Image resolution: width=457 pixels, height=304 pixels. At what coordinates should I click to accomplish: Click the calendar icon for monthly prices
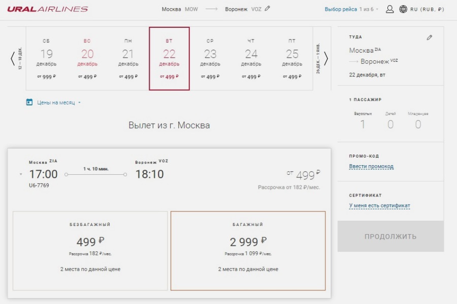pyautogui.click(x=29, y=102)
